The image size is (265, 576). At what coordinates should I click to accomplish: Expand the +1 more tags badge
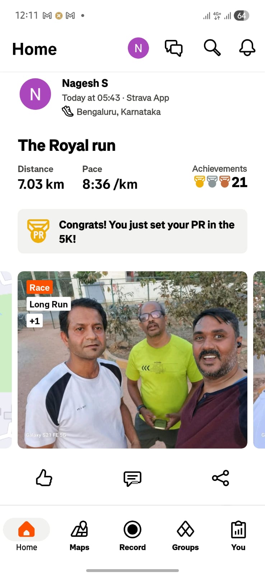click(x=35, y=321)
